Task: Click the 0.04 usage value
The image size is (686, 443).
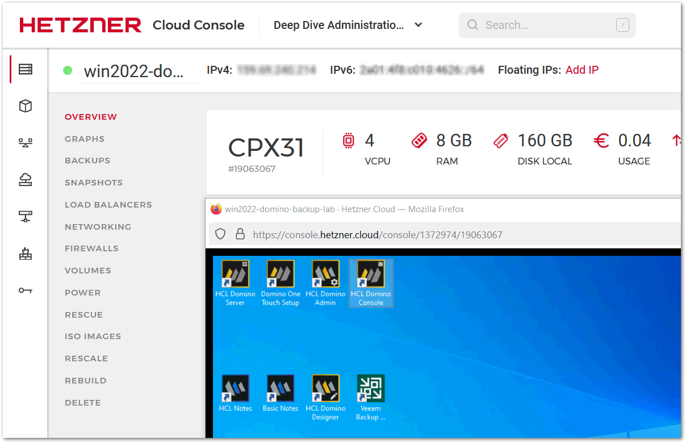Action: (x=635, y=140)
